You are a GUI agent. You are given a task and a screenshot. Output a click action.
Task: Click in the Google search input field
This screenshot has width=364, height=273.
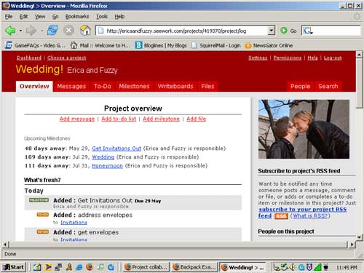pos(336,31)
